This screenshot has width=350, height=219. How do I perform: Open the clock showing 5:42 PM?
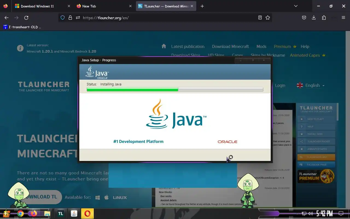324,214
